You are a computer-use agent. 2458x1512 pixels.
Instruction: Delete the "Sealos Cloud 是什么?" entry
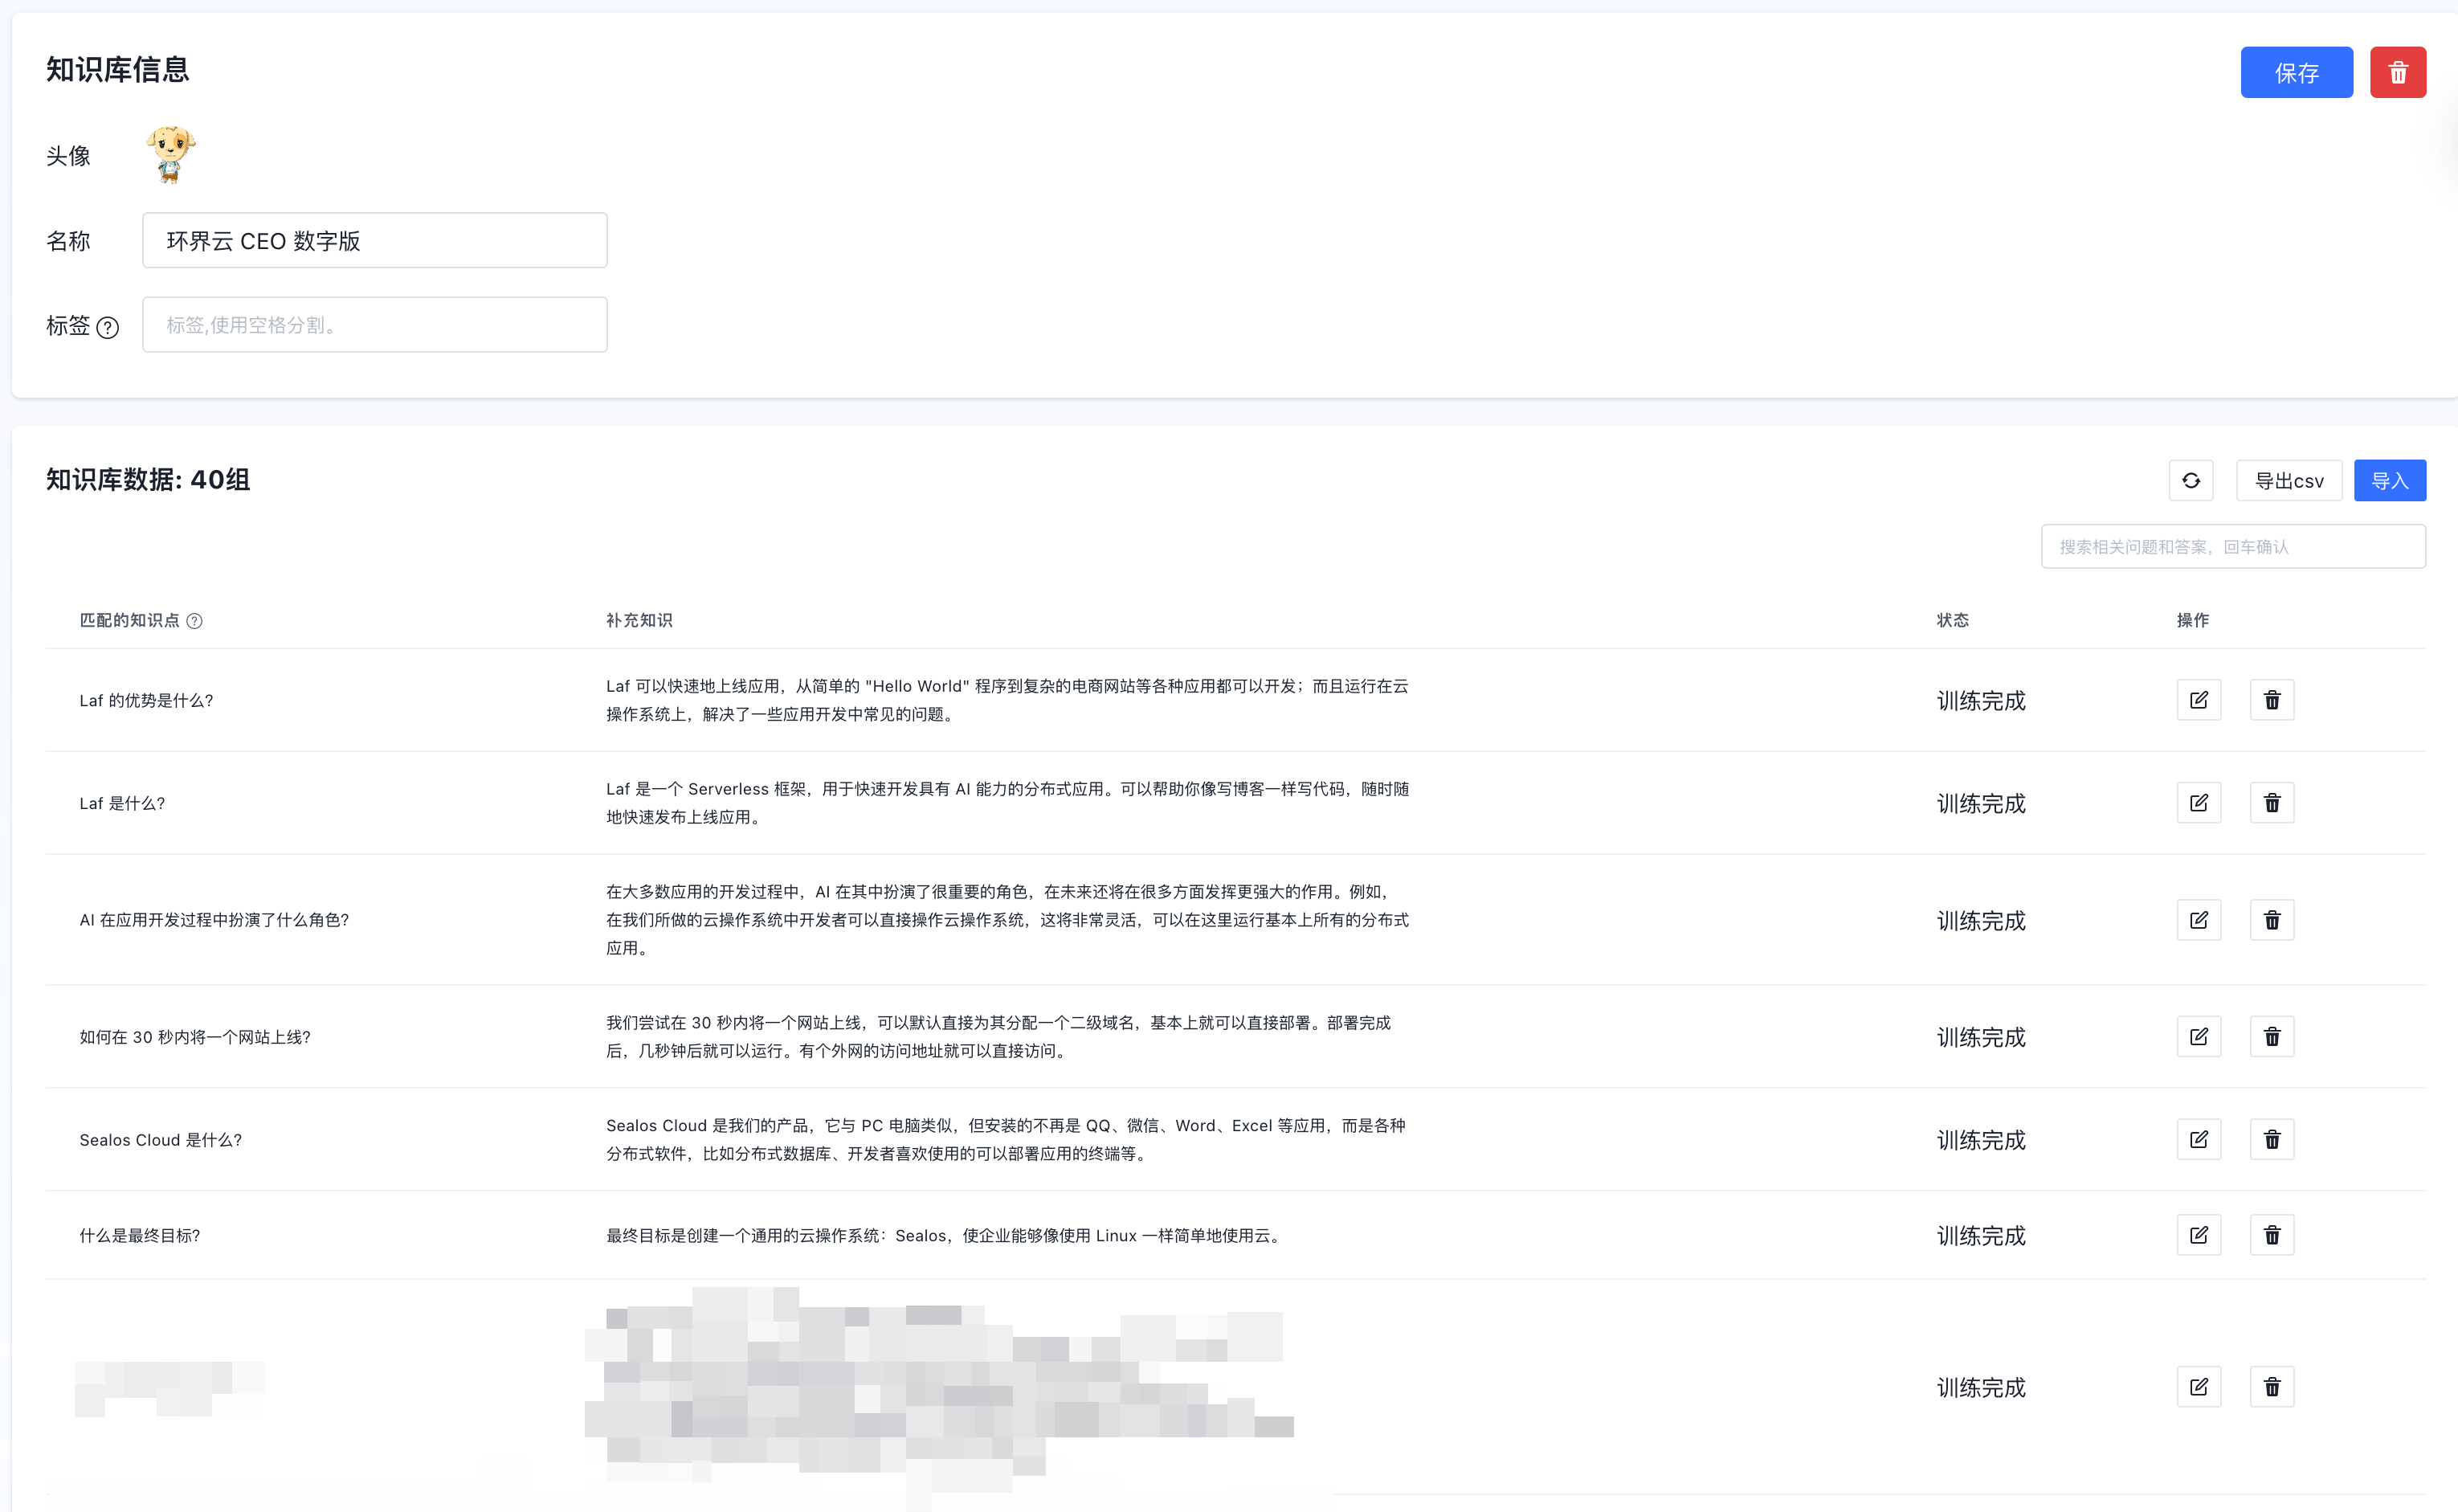point(2271,1140)
